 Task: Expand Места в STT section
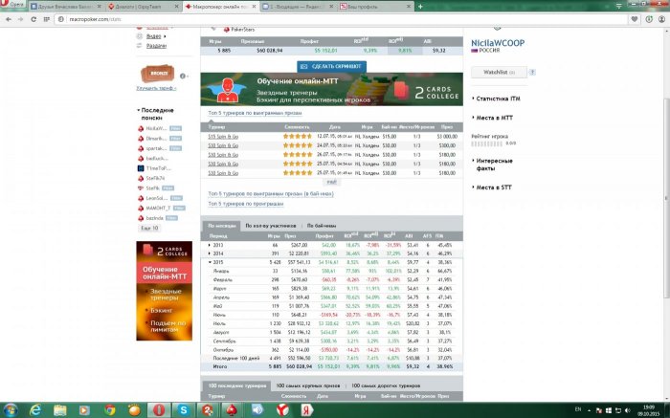click(493, 187)
